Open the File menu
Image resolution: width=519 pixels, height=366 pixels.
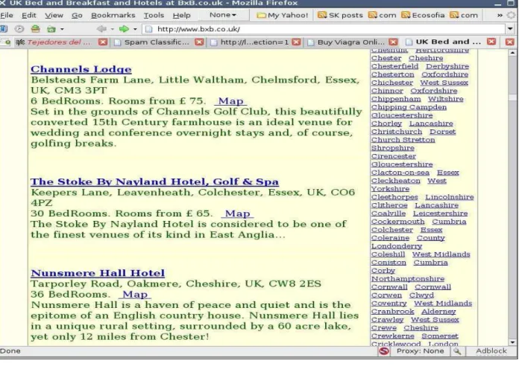pos(7,15)
